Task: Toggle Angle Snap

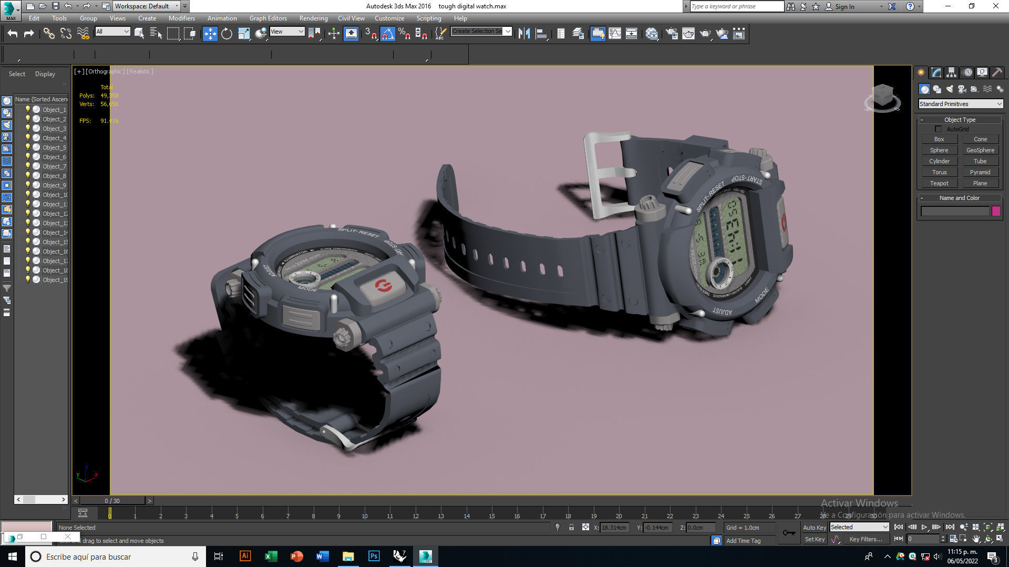Action: coord(387,34)
